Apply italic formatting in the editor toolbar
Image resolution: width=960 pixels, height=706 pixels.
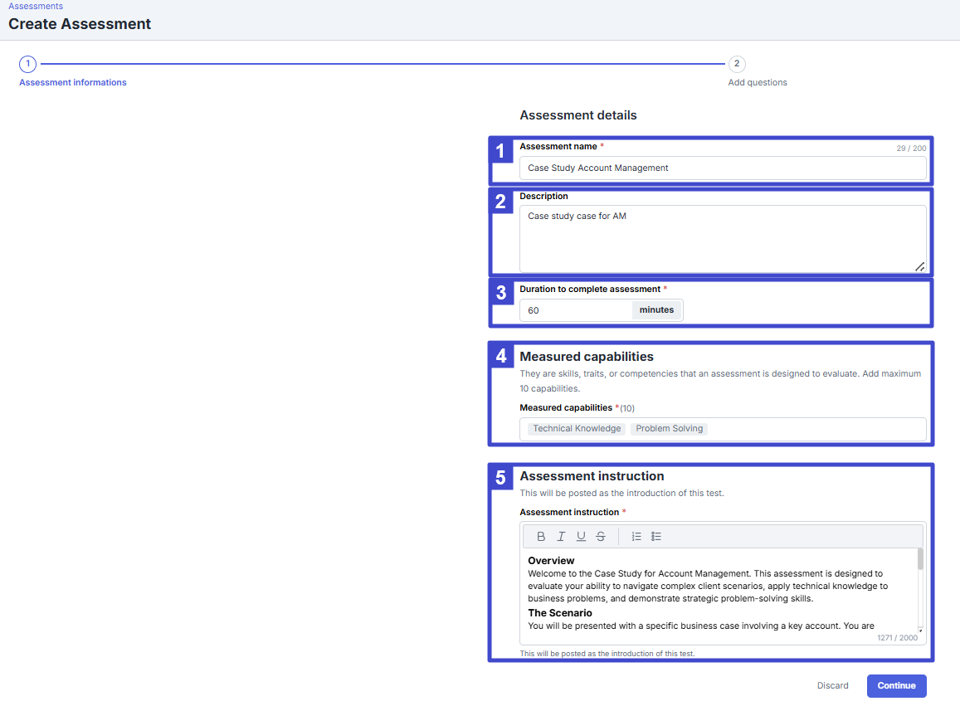click(561, 537)
